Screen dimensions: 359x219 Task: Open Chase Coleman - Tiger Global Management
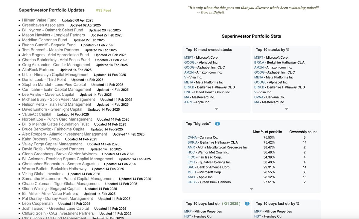pos(61,183)
